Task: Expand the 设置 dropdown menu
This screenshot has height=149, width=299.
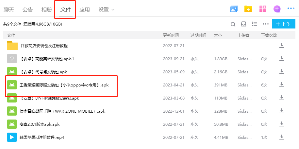Action: tap(107, 10)
